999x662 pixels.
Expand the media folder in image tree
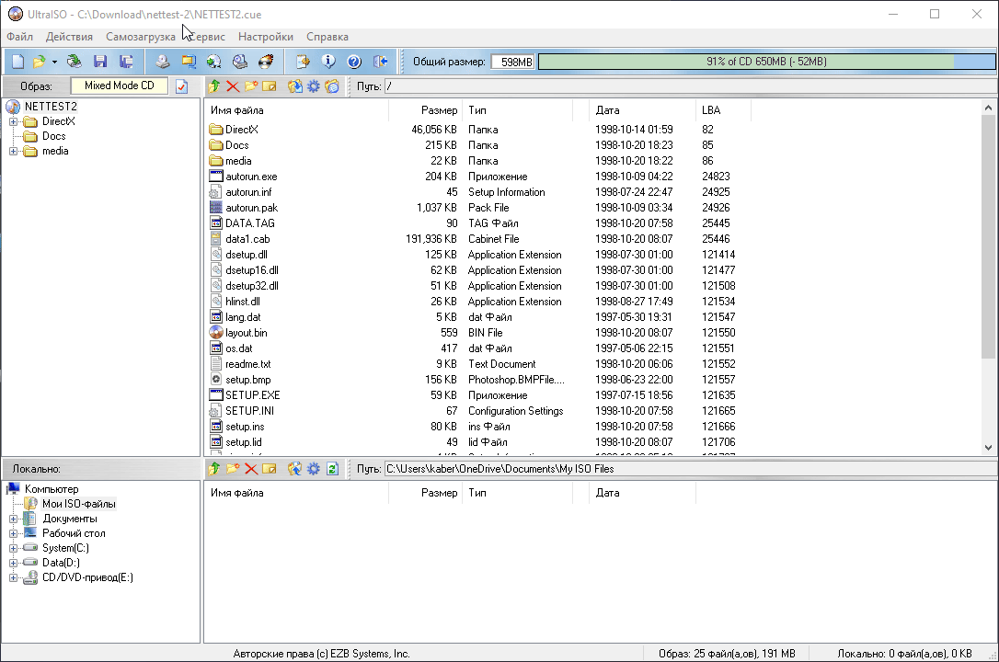pos(13,152)
